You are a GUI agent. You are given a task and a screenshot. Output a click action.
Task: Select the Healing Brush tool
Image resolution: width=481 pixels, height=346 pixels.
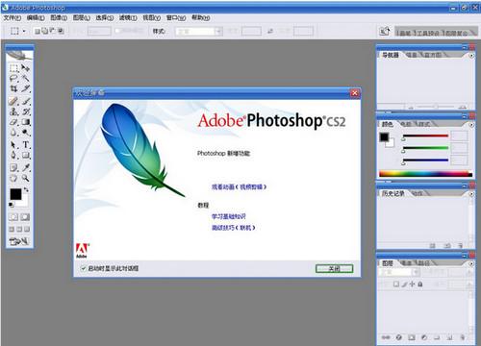13,101
